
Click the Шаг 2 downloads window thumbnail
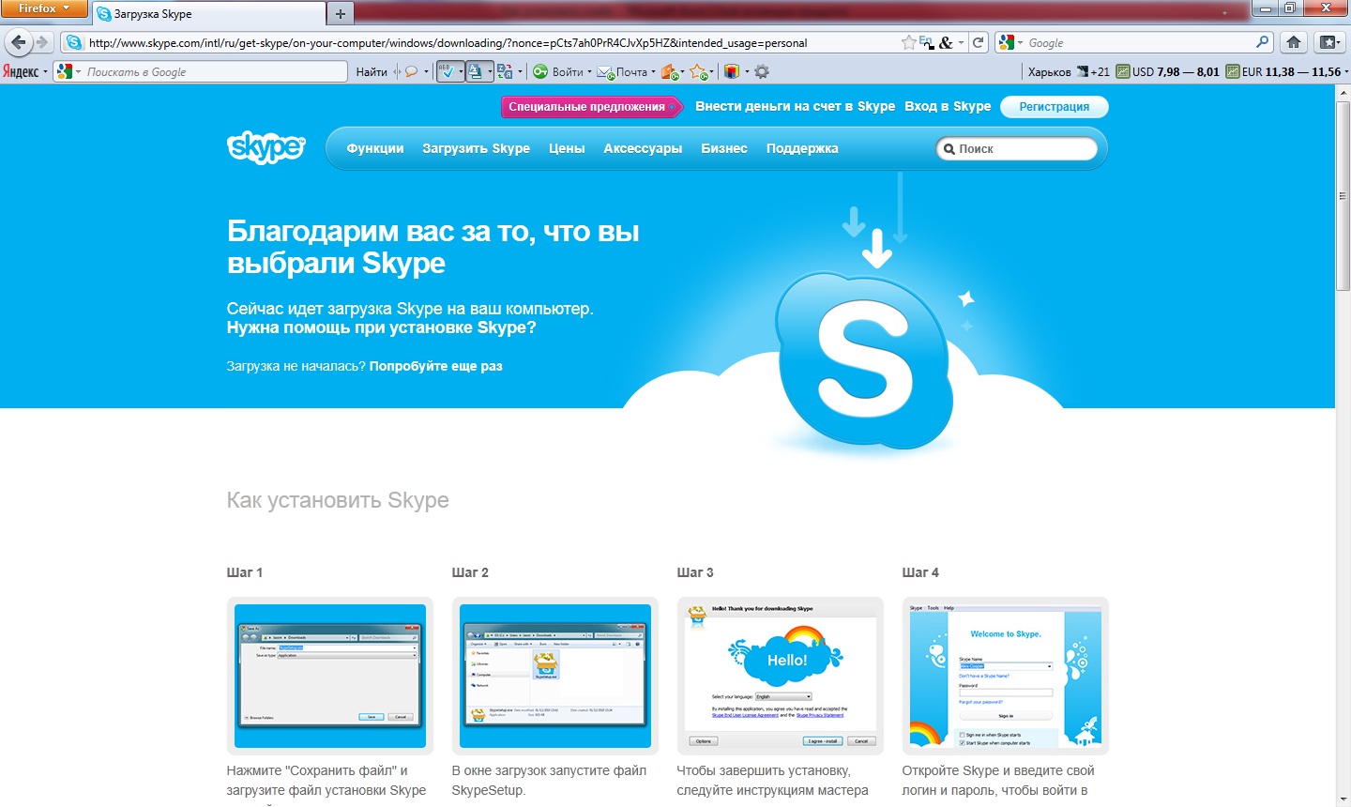point(555,676)
